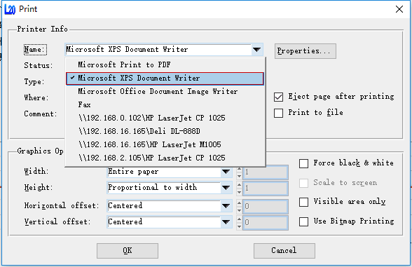
Task: Click Horizontal offset numeric field
Action: tap(266, 207)
